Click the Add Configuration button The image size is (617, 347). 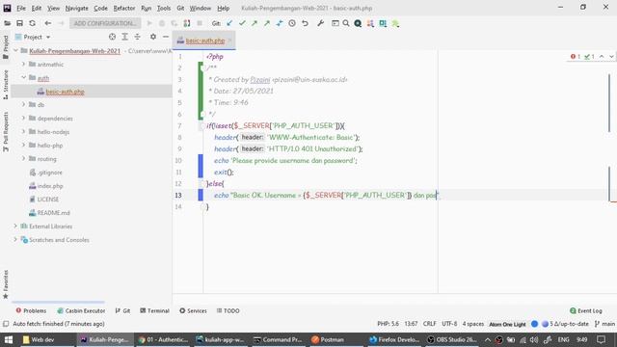click(105, 23)
